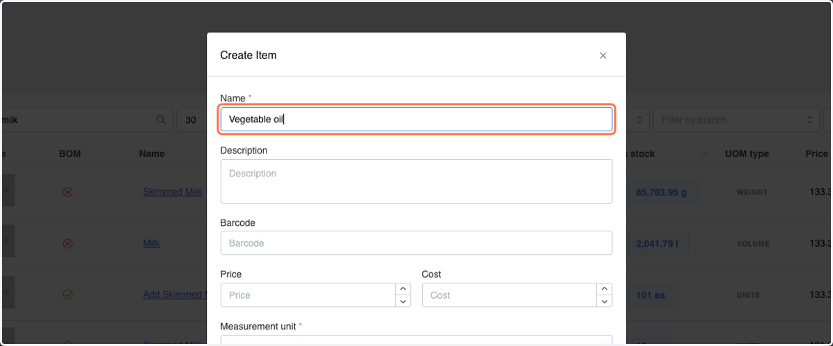
Task: Close the Create Item dialog
Action: click(603, 56)
